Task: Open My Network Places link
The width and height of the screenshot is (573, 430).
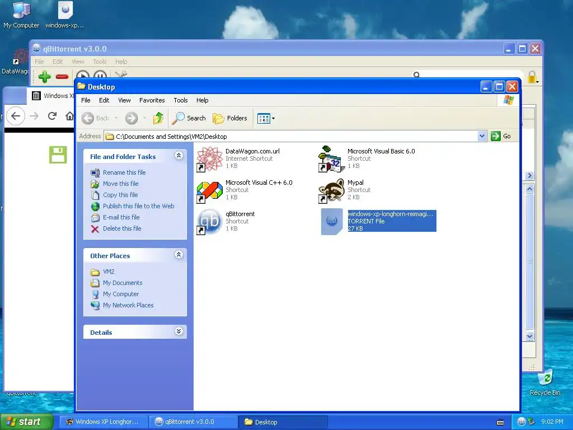Action: click(128, 305)
